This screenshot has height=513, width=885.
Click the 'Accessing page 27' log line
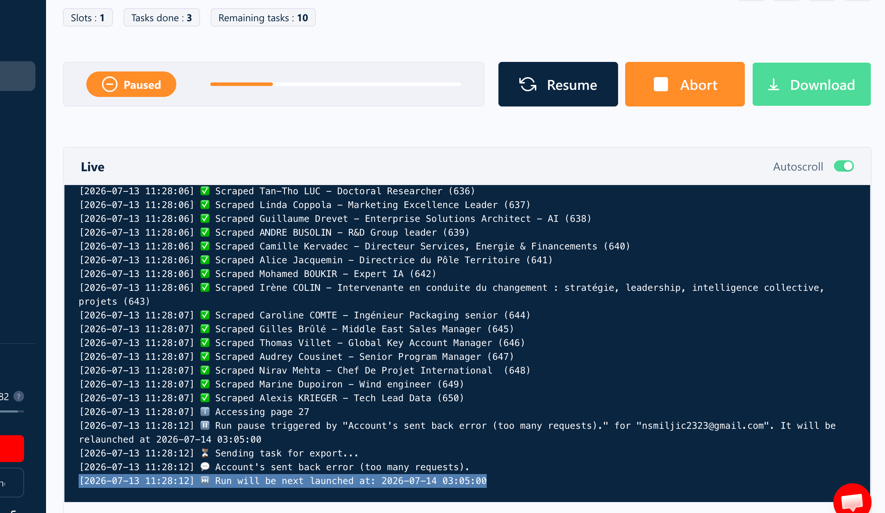tap(194, 412)
